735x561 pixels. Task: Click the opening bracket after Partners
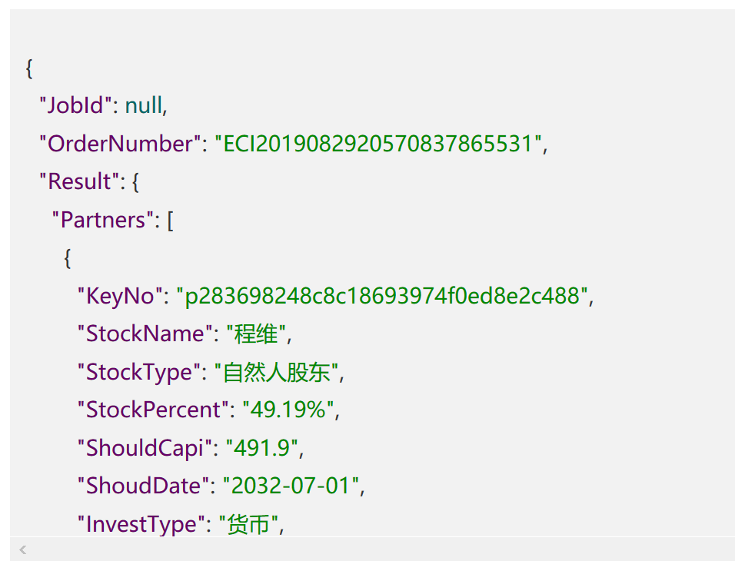(x=170, y=221)
